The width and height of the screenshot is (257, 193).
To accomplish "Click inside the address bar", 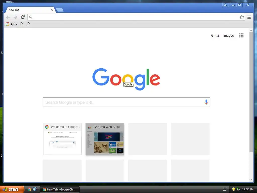I will click(136, 17).
